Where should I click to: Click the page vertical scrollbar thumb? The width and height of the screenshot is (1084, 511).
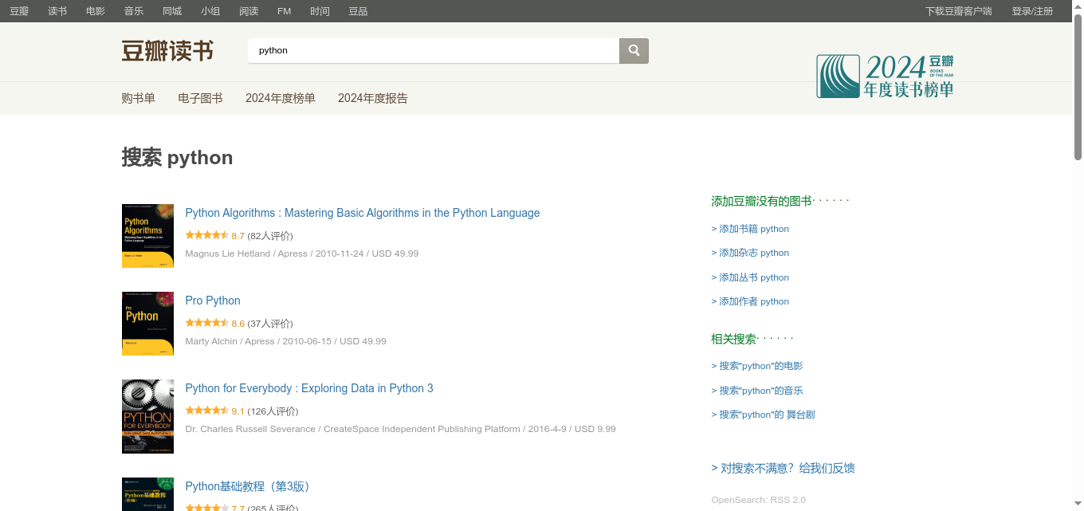point(1078,87)
